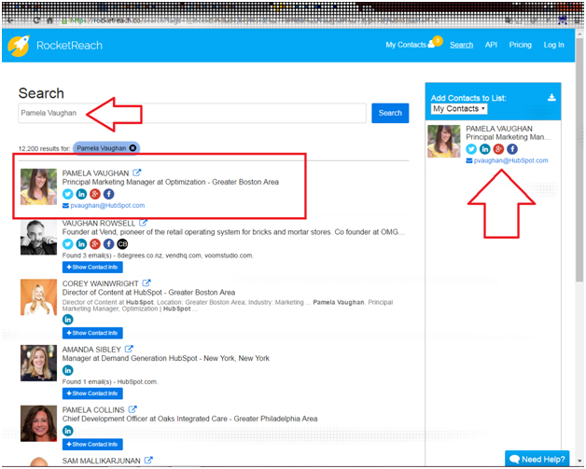The width and height of the screenshot is (586, 469).
Task: Click Vaughan Rowsell's profile photo
Action: tap(38, 238)
